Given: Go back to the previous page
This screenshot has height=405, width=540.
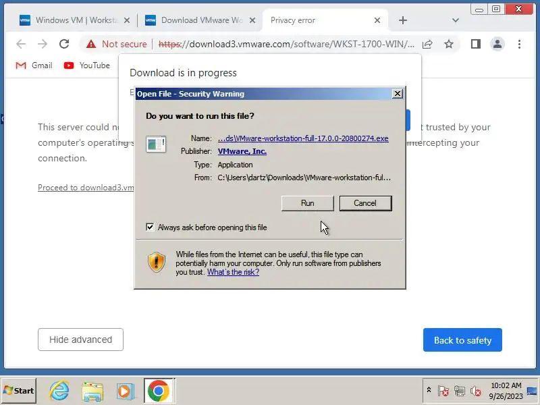Looking at the screenshot, I should tap(21, 44).
